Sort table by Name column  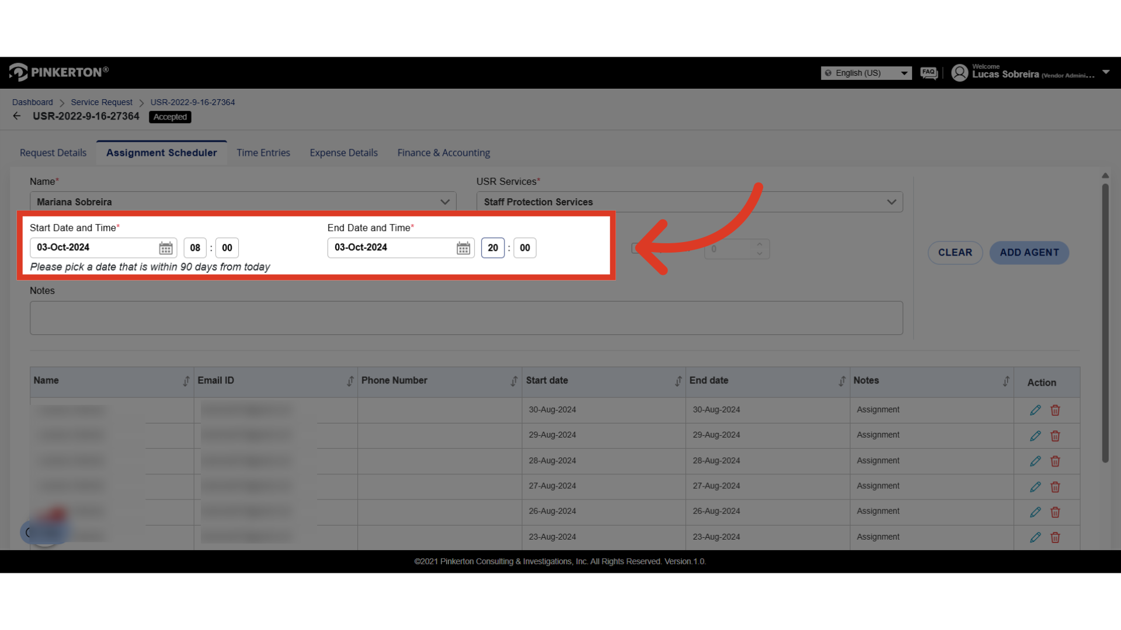click(186, 381)
